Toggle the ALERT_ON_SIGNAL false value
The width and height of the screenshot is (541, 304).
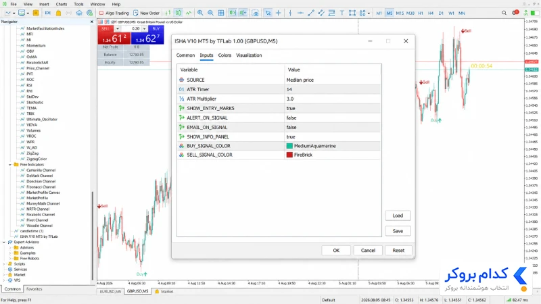tap(333, 118)
